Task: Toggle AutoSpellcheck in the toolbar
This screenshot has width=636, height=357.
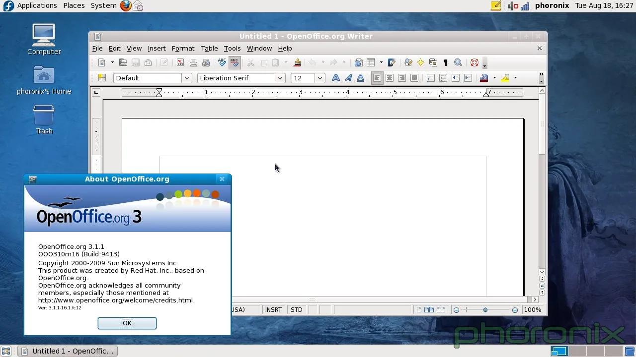Action: pyautogui.click(x=235, y=62)
